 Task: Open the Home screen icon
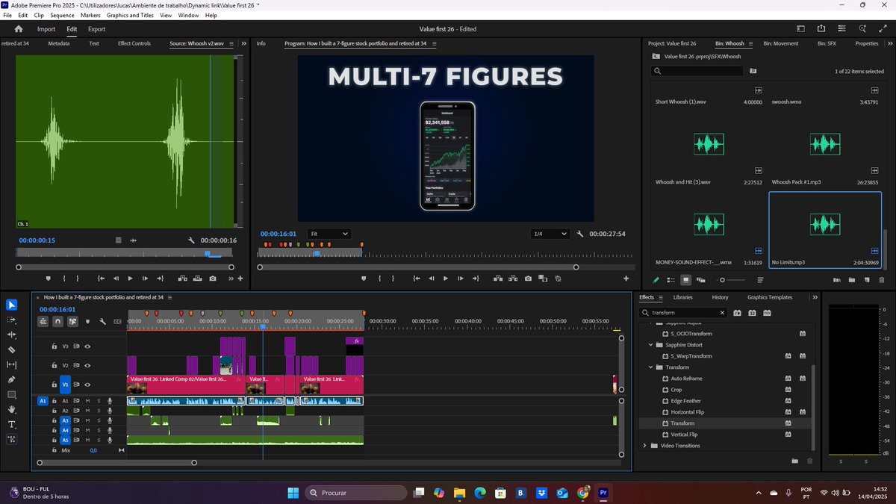click(19, 29)
